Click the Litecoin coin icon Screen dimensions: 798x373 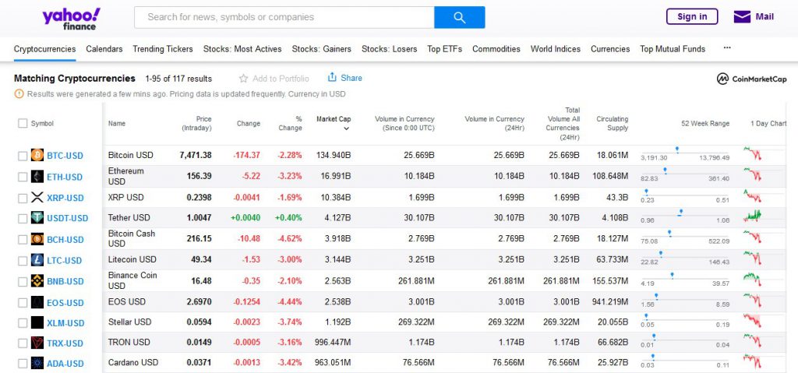tap(37, 260)
